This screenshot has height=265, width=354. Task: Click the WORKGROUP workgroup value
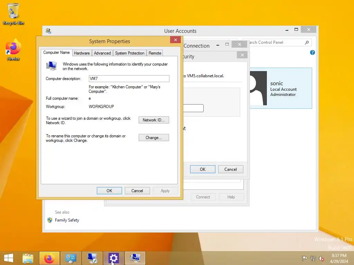click(101, 107)
